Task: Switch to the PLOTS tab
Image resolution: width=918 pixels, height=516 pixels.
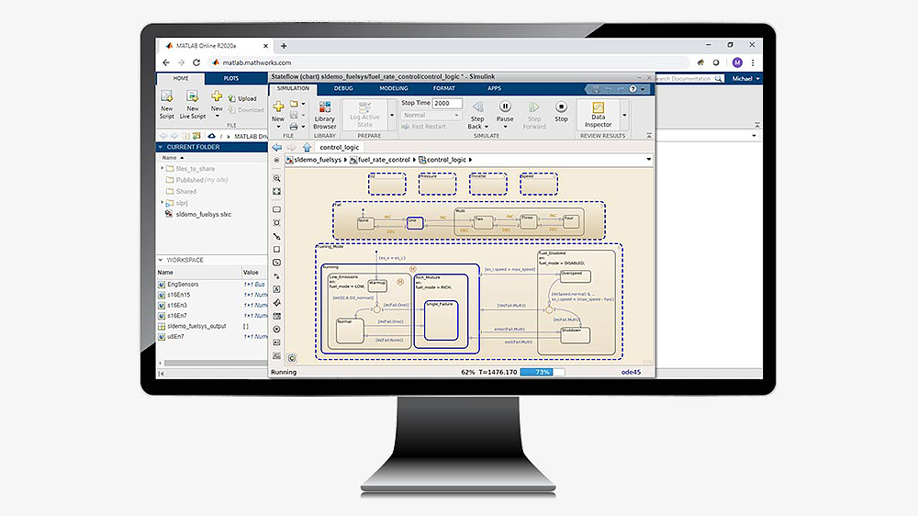Action: [x=230, y=78]
